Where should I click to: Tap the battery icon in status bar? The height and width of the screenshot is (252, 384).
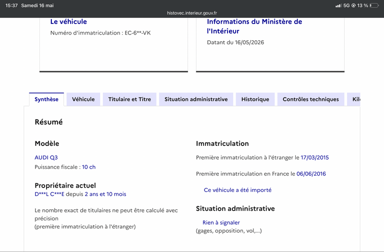[x=374, y=5]
